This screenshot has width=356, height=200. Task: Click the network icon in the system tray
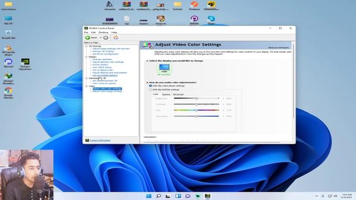330,196
